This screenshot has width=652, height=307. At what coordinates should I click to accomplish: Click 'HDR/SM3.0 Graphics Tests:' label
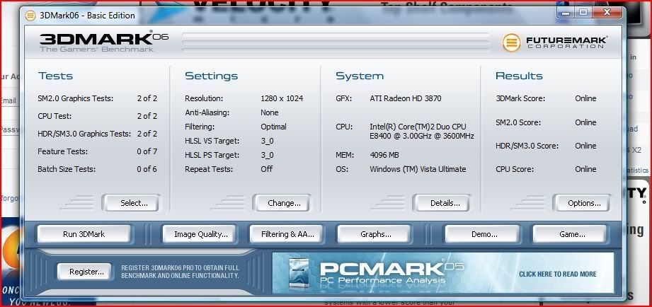coord(84,134)
